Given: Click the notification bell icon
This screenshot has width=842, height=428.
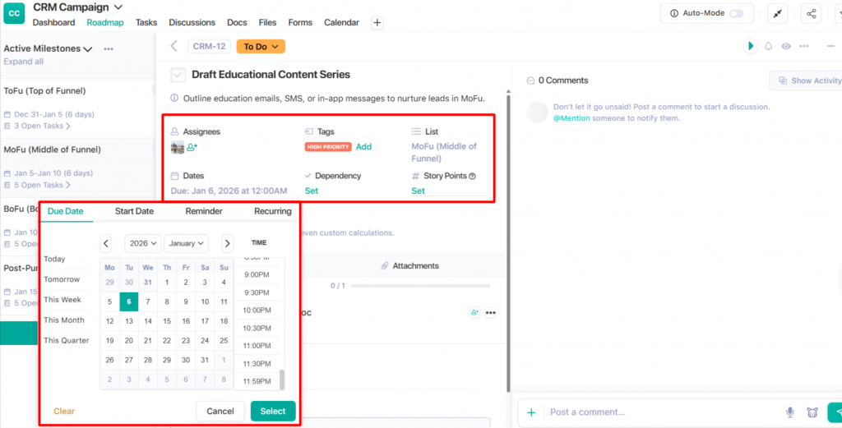Looking at the screenshot, I should 769,46.
